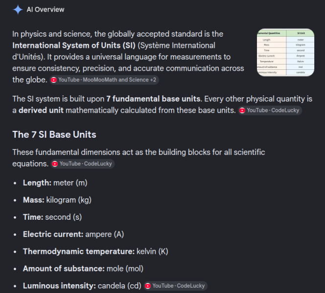
Task: Select the 'Electric current: ampere (A)' bullet
Action: coord(73,234)
